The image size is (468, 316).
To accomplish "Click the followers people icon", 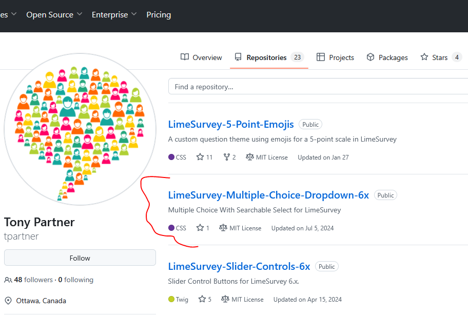I will click(x=8, y=280).
